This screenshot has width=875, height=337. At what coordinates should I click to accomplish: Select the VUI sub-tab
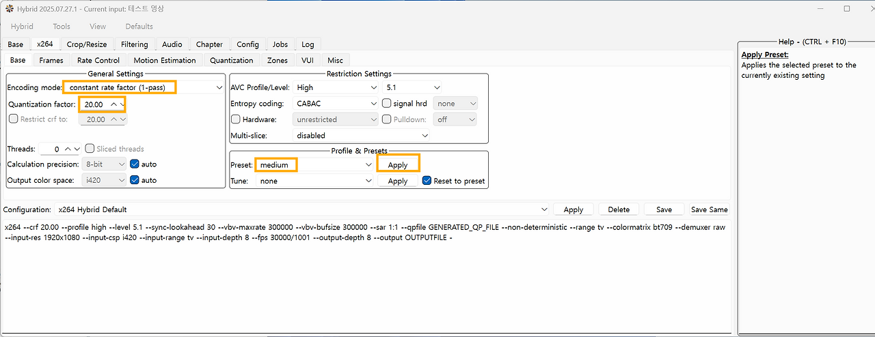click(x=308, y=60)
